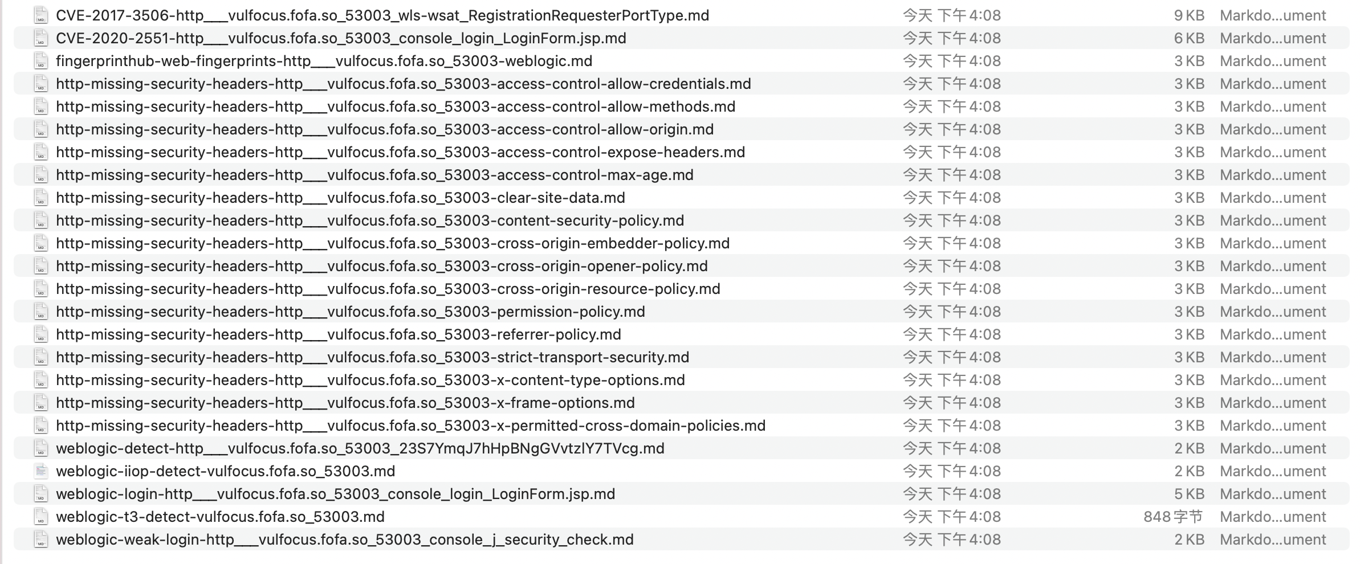
Task: Click the clear-site-data.md file icon
Action: (40, 198)
